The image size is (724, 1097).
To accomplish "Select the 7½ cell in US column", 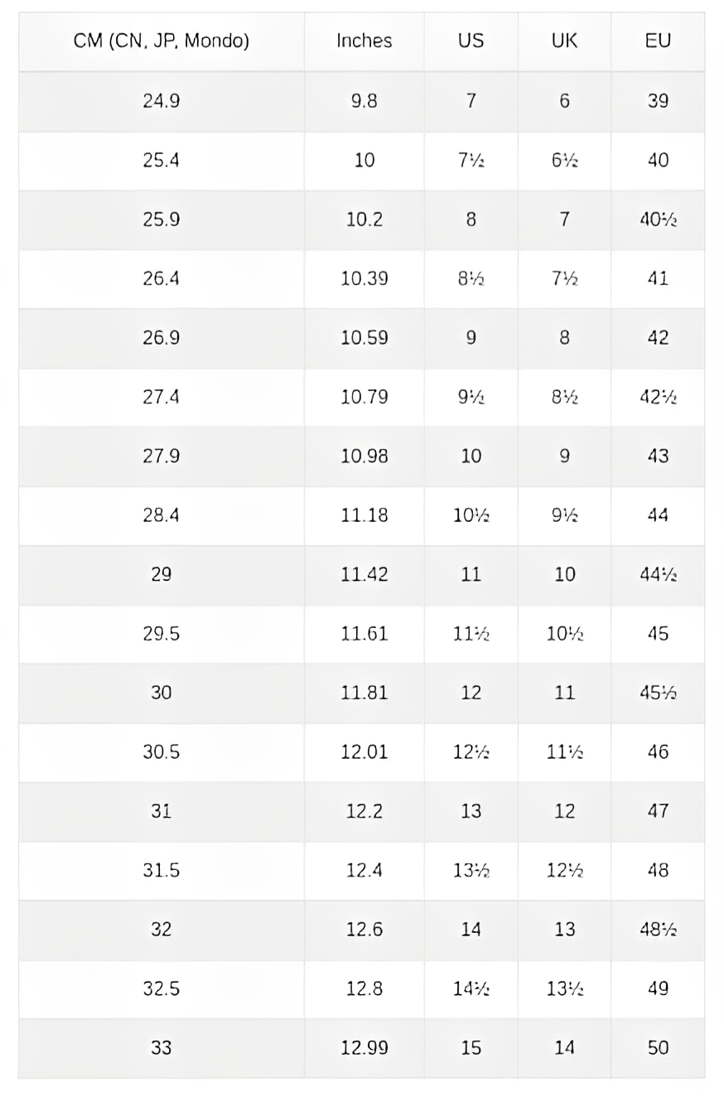I will pos(471,160).
